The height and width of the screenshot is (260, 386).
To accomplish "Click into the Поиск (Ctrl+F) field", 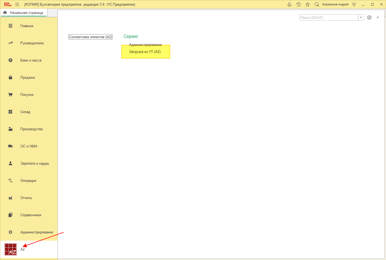I will click(329, 17).
